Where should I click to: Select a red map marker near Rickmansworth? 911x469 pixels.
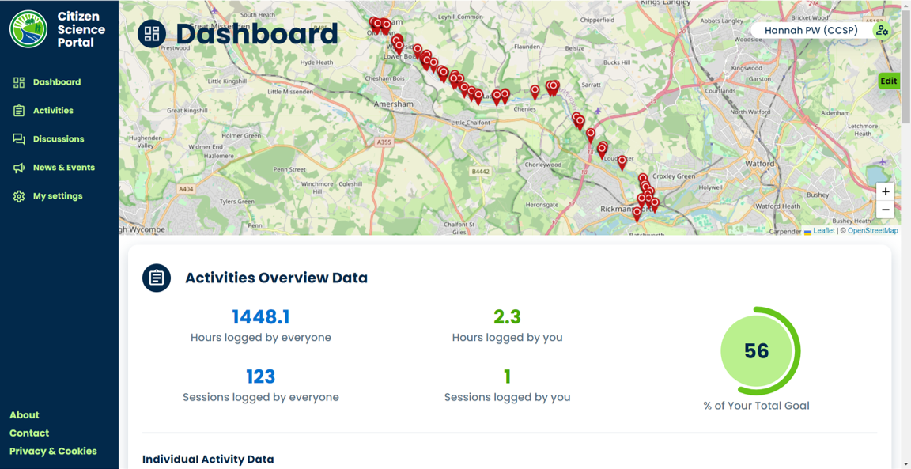point(637,210)
